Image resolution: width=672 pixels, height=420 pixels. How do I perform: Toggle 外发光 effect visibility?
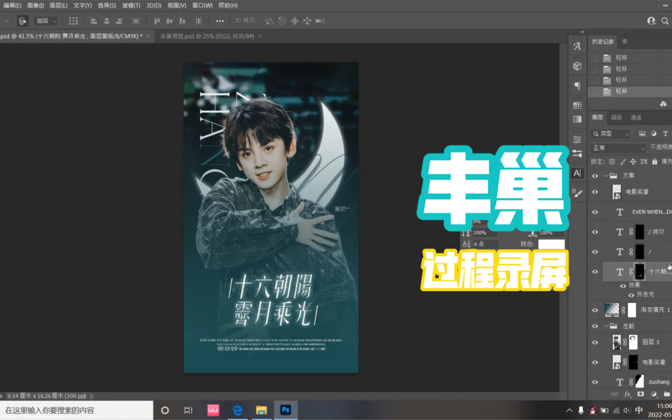[x=631, y=295]
